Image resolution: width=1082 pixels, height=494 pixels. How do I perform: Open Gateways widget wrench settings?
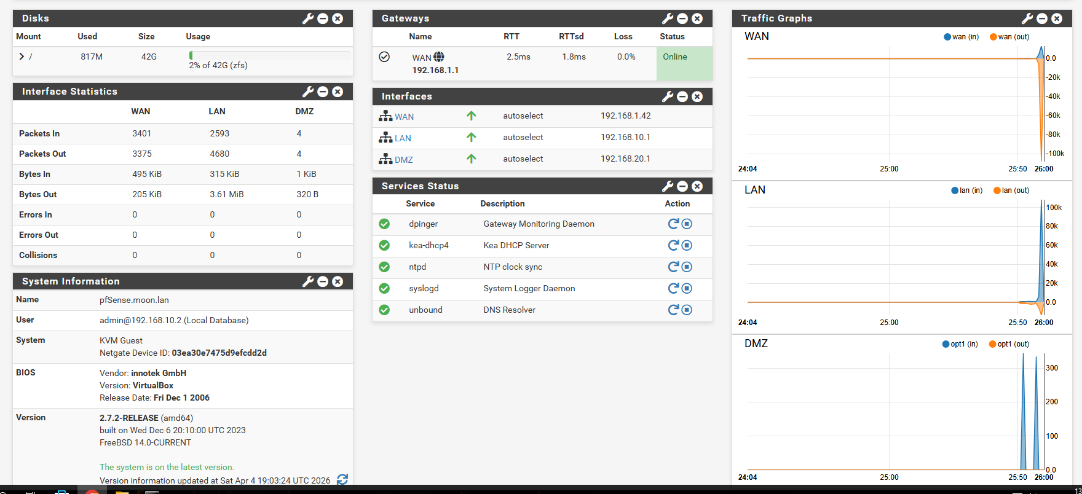(668, 18)
